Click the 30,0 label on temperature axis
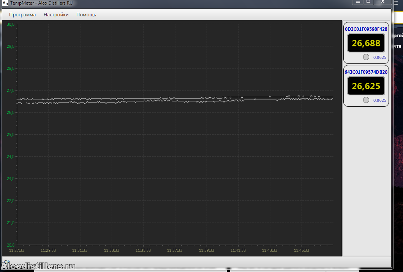 click(11, 24)
